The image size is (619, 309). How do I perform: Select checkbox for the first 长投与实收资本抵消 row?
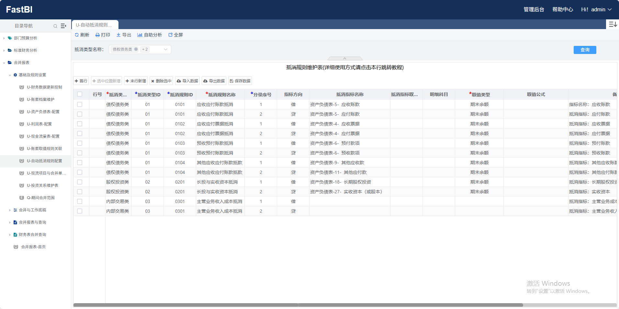click(80, 182)
